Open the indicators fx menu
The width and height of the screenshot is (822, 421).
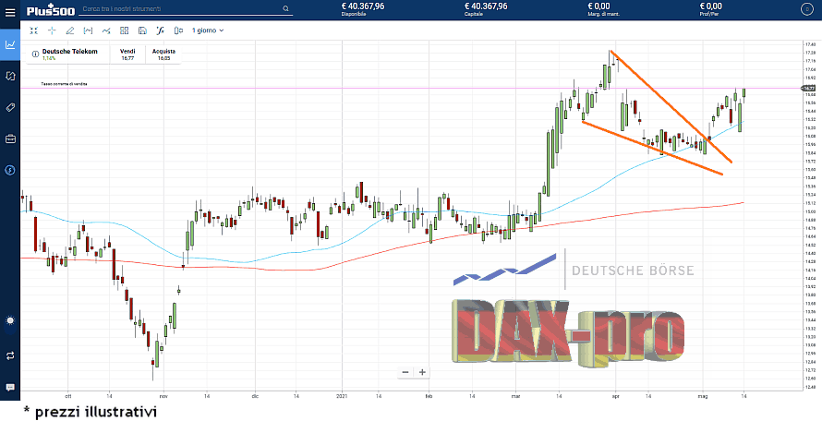tap(161, 30)
